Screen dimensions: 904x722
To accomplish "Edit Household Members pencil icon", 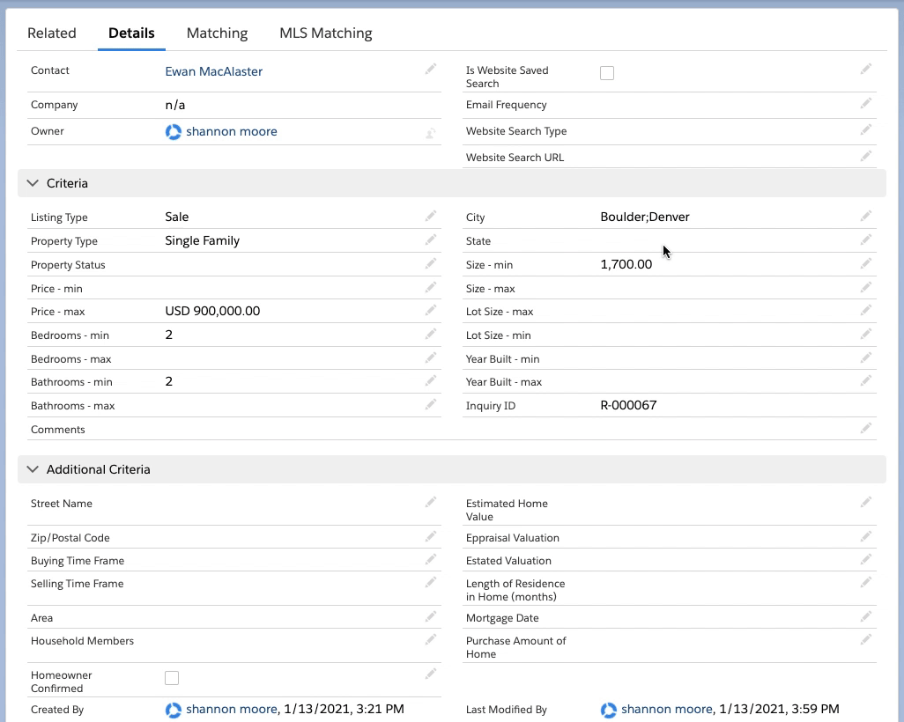I will click(431, 639).
